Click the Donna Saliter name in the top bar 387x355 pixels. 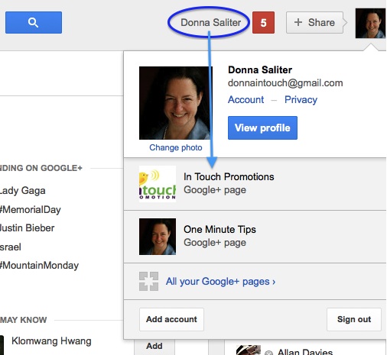[x=210, y=22]
